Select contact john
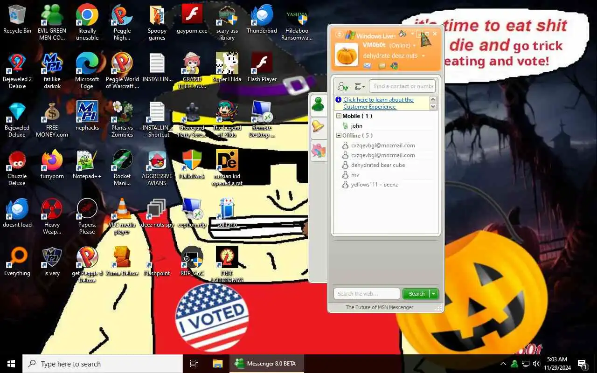The image size is (597, 373). [x=356, y=126]
